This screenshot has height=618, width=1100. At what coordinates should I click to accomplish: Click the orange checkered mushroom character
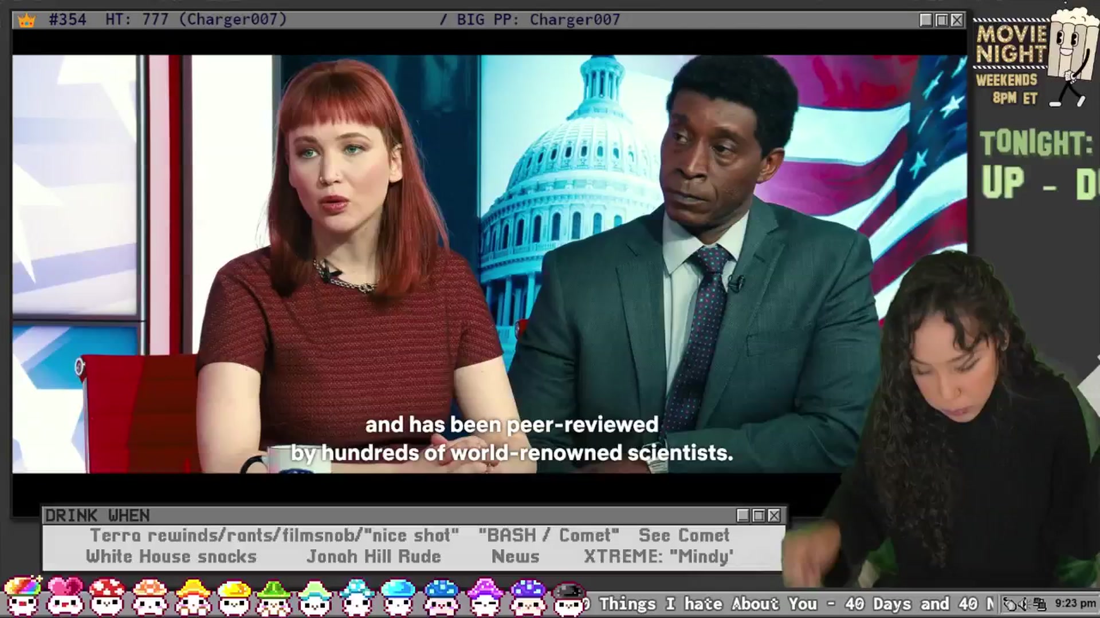point(150,596)
